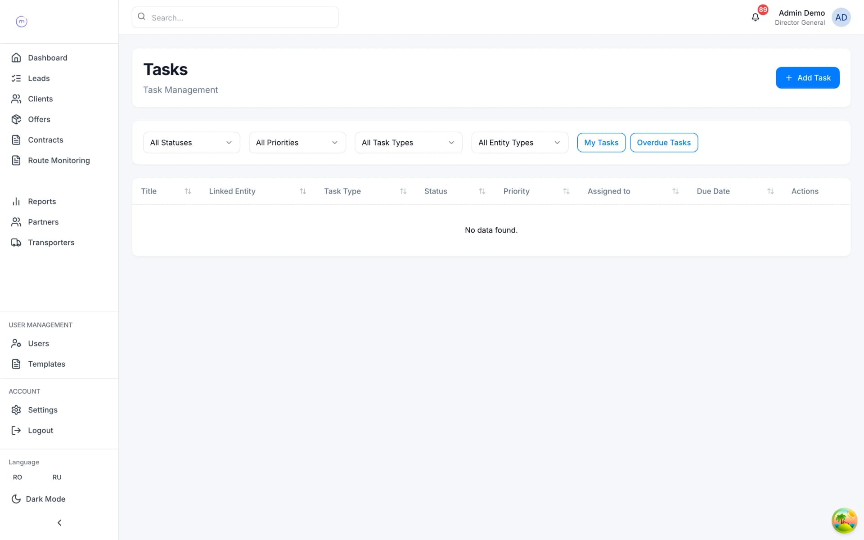The image size is (864, 540).
Task: Click the Users gear-person icon
Action: click(16, 343)
